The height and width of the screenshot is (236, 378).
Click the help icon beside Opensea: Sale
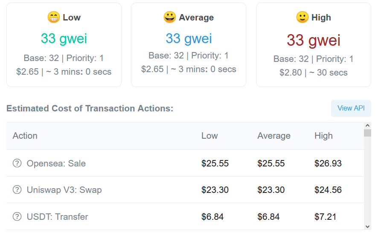tap(17, 163)
